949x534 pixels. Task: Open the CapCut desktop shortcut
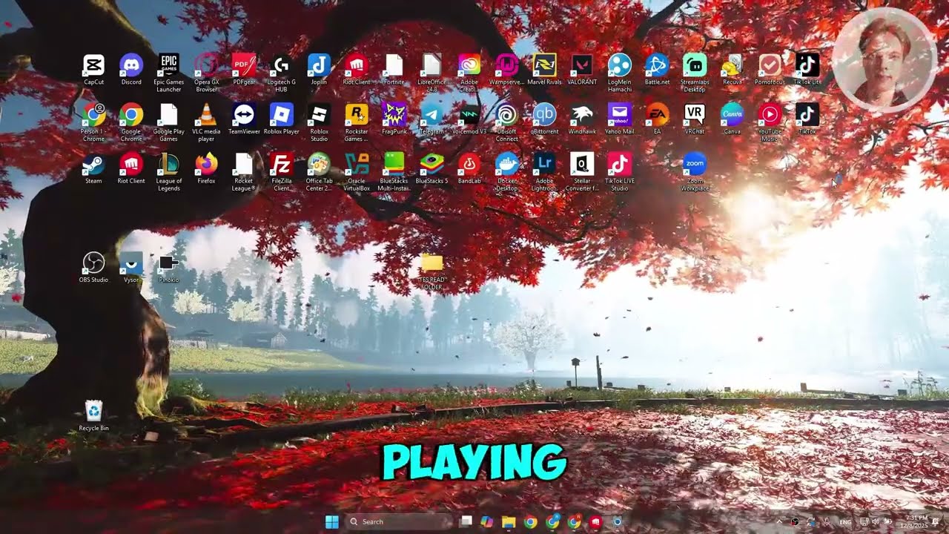point(93,65)
